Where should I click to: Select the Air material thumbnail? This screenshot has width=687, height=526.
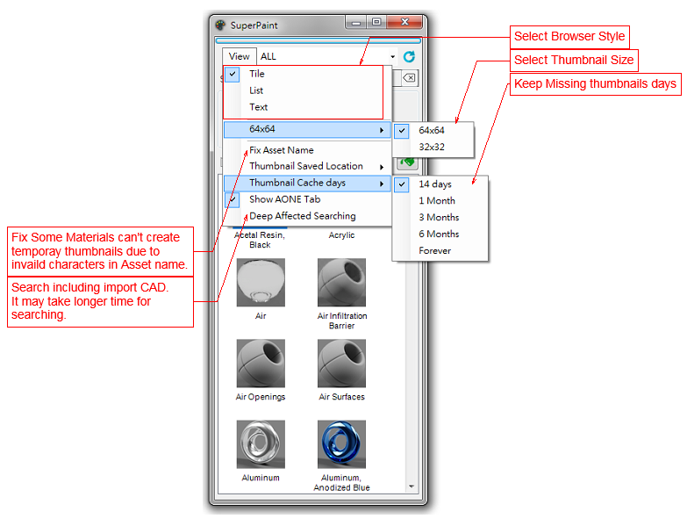click(x=261, y=282)
